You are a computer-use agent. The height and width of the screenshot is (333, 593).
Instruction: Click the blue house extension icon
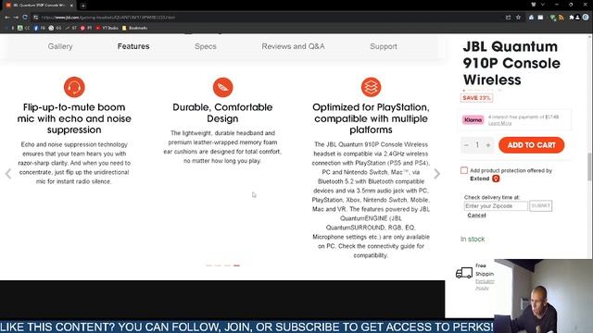[531, 18]
